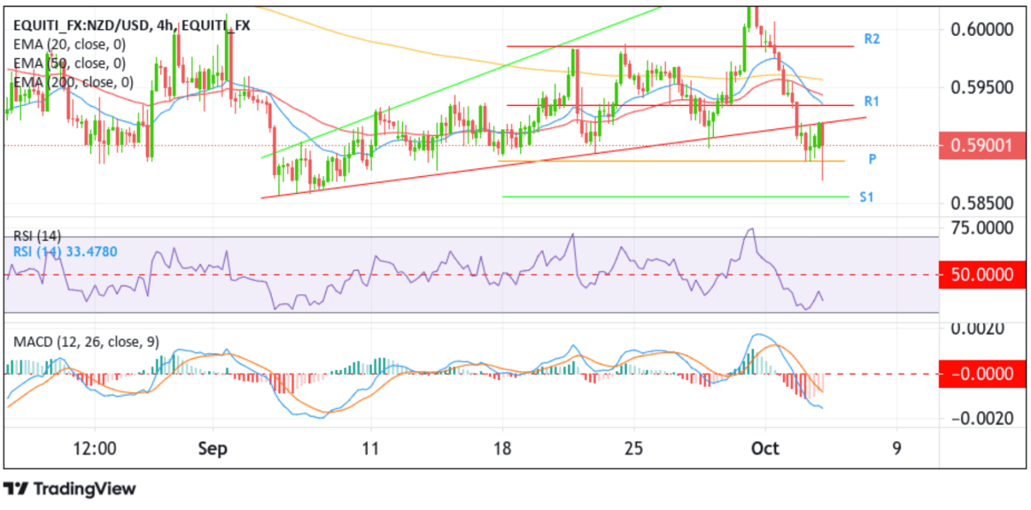Select the MACD (12, 26, close, 9) title
1031x510 pixels.
point(86,342)
